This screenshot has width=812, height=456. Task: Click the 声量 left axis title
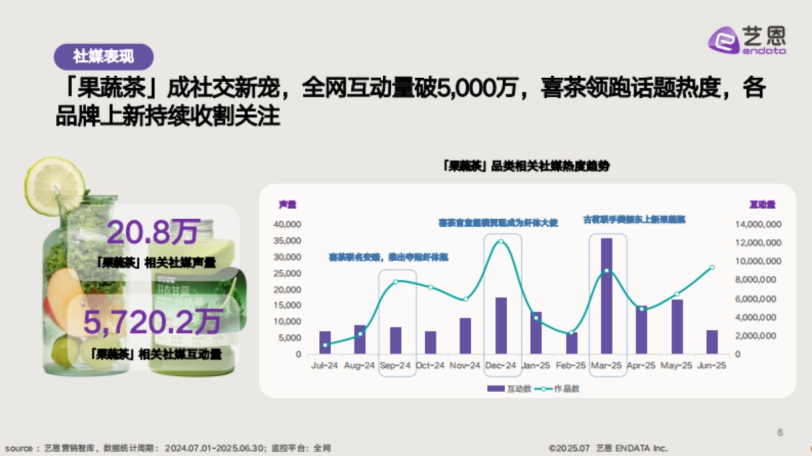click(288, 204)
